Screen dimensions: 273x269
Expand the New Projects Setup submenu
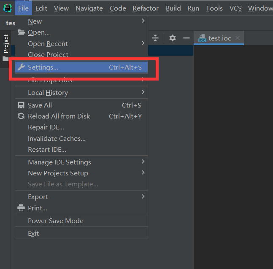tap(81, 173)
